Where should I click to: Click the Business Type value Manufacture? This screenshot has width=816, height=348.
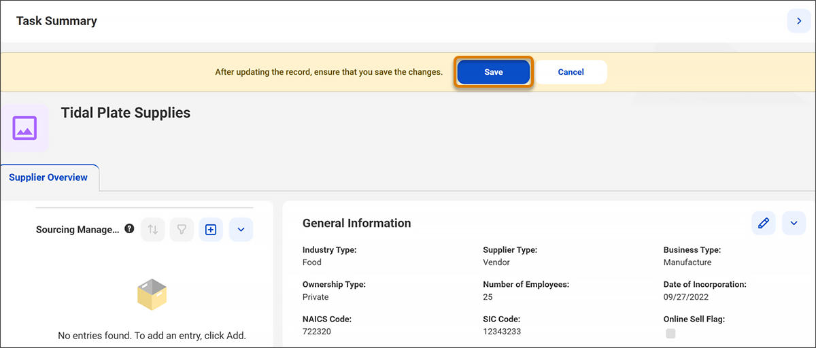pos(687,262)
